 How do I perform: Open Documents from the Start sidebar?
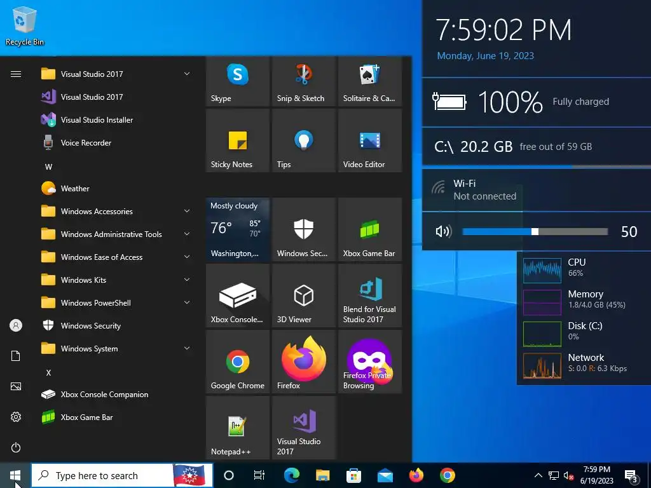click(x=16, y=356)
